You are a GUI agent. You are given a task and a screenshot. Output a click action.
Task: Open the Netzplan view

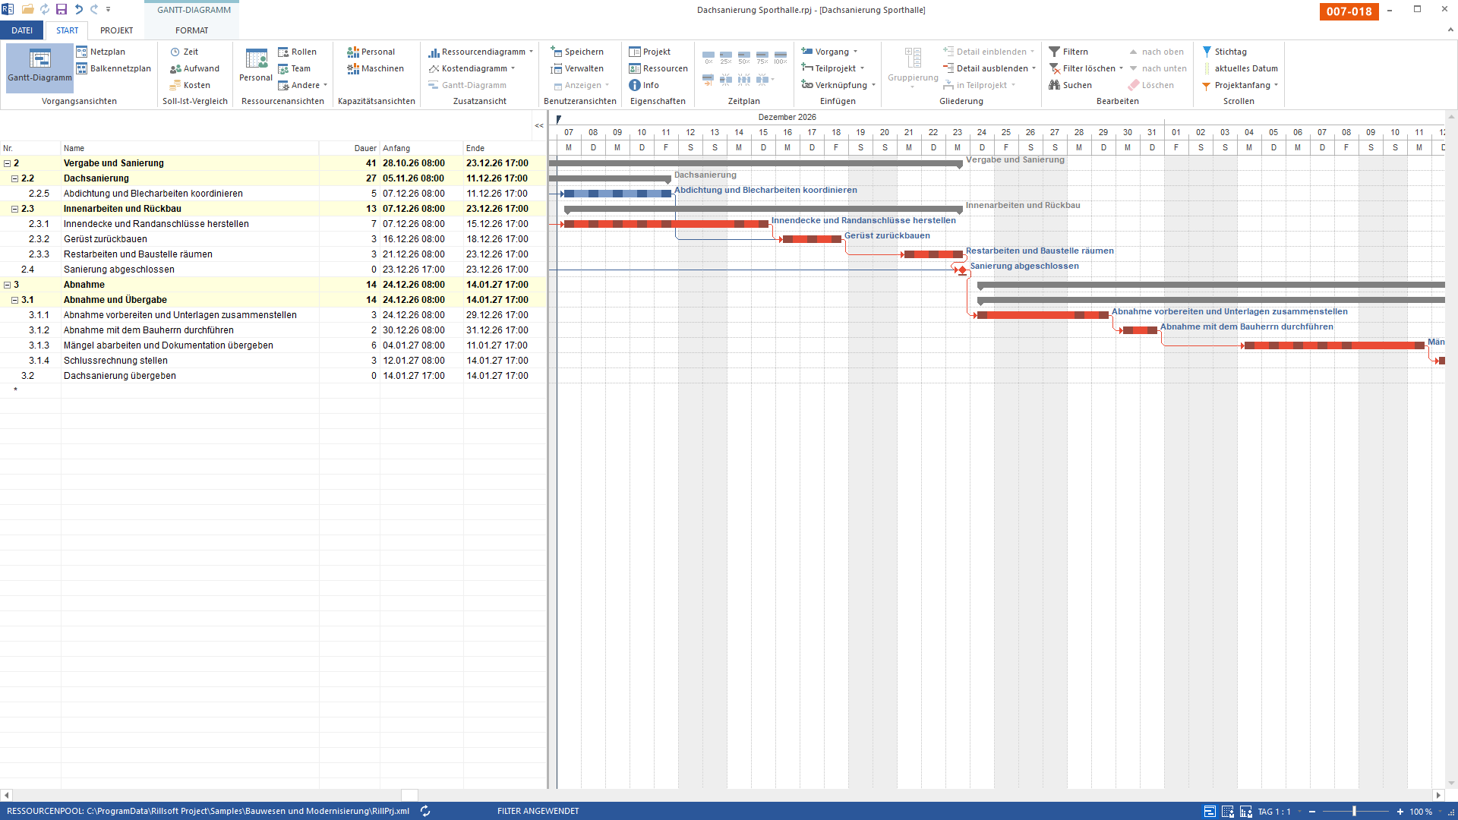click(100, 52)
